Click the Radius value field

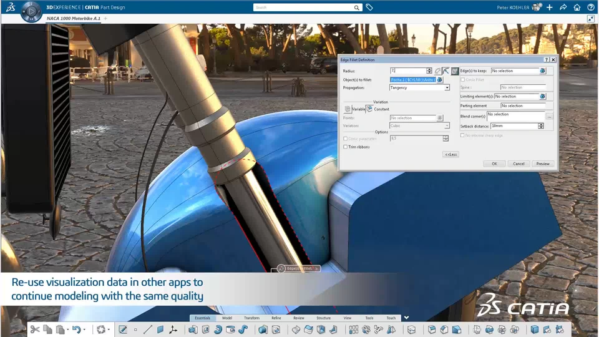[407, 71]
